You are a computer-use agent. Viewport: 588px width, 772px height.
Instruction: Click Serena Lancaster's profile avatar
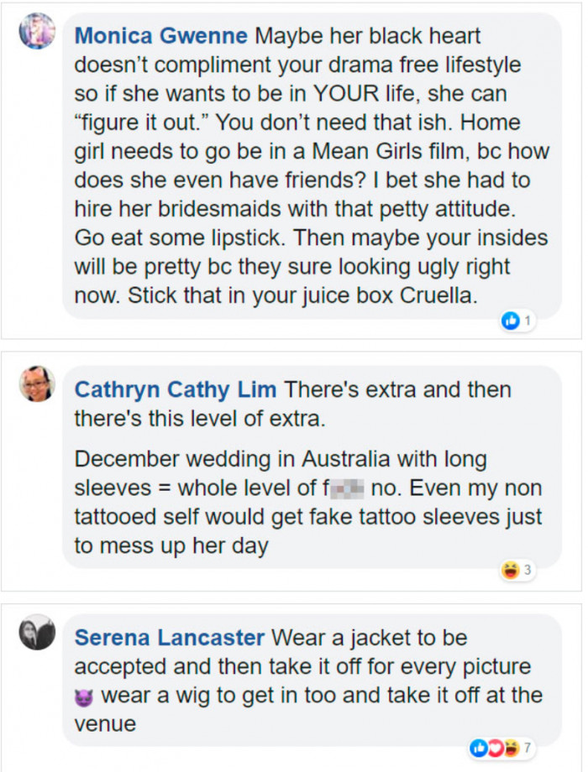[37, 632]
